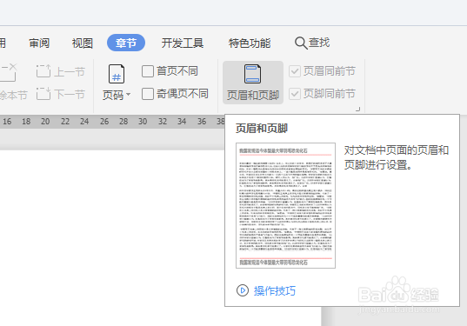
Task: Click the 下一节 section icon
Action: coord(43,94)
